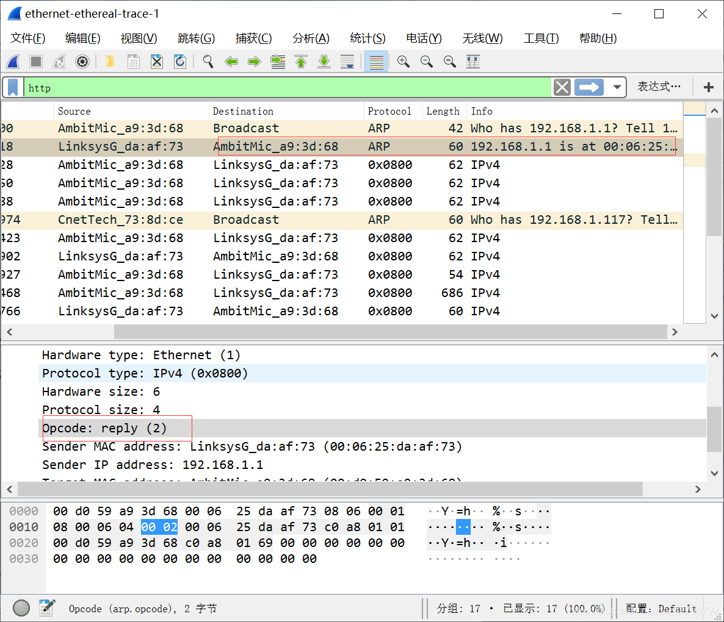
Task: Select the IPv4 packet with length 686
Action: 341,293
